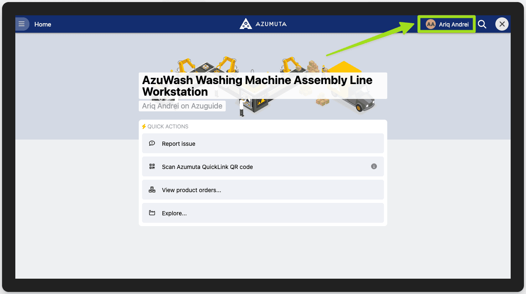
Task: Click the Explore factory icon
Action: [152, 213]
